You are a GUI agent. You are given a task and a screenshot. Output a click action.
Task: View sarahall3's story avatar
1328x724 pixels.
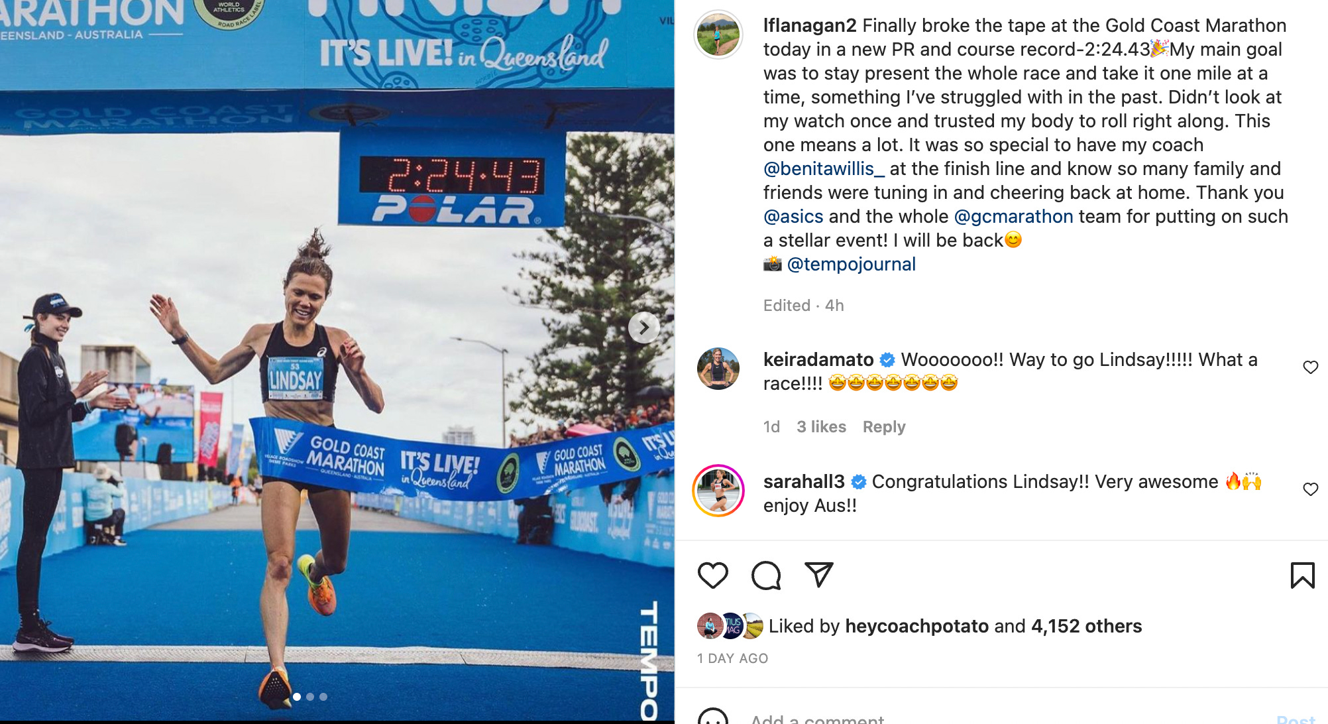(x=718, y=491)
